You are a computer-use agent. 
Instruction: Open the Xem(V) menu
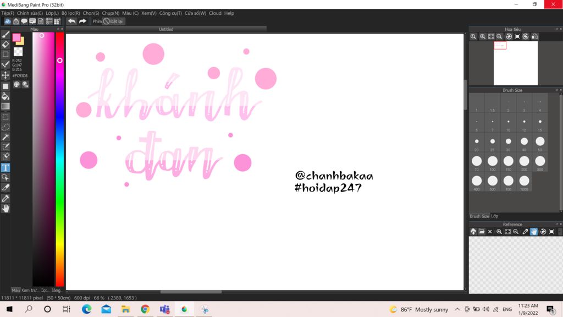click(x=148, y=13)
